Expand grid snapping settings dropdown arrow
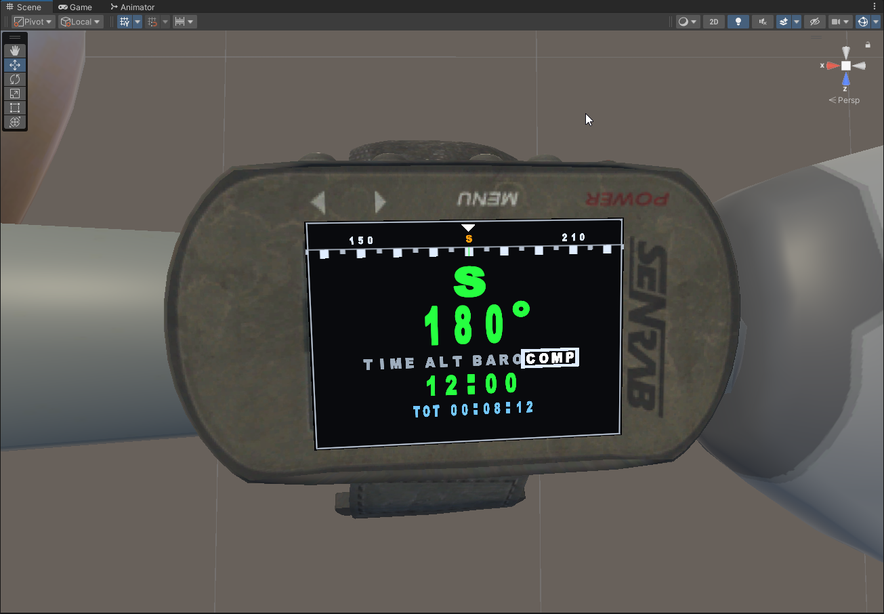This screenshot has width=884, height=614. 165,22
